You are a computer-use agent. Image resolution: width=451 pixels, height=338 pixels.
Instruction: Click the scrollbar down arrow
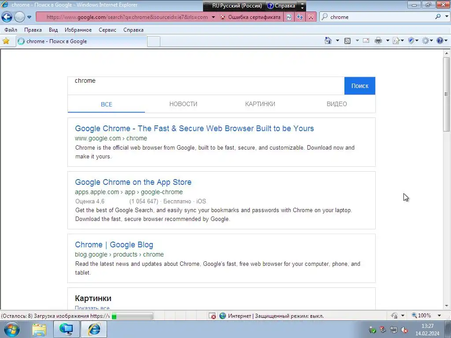pos(447,306)
